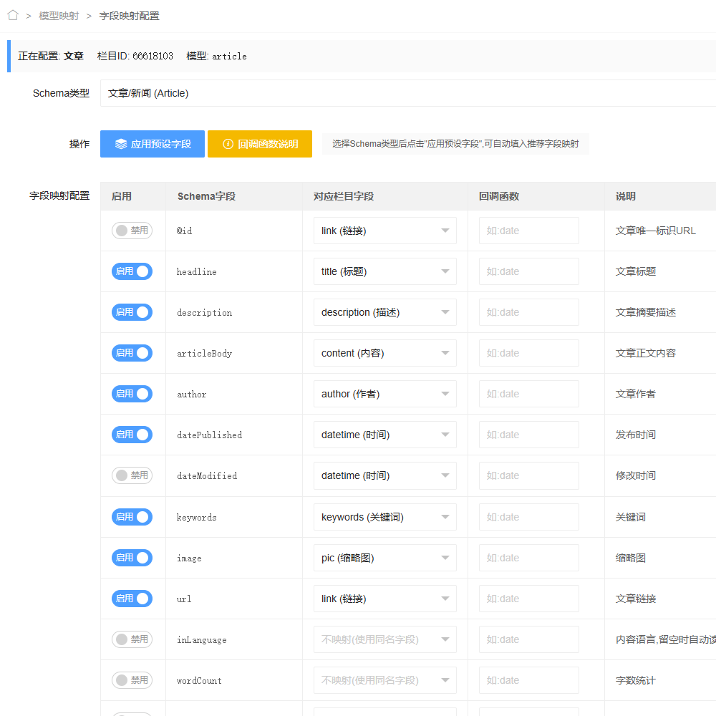
Task: Open the author (作者) dropdown
Action: pos(385,394)
